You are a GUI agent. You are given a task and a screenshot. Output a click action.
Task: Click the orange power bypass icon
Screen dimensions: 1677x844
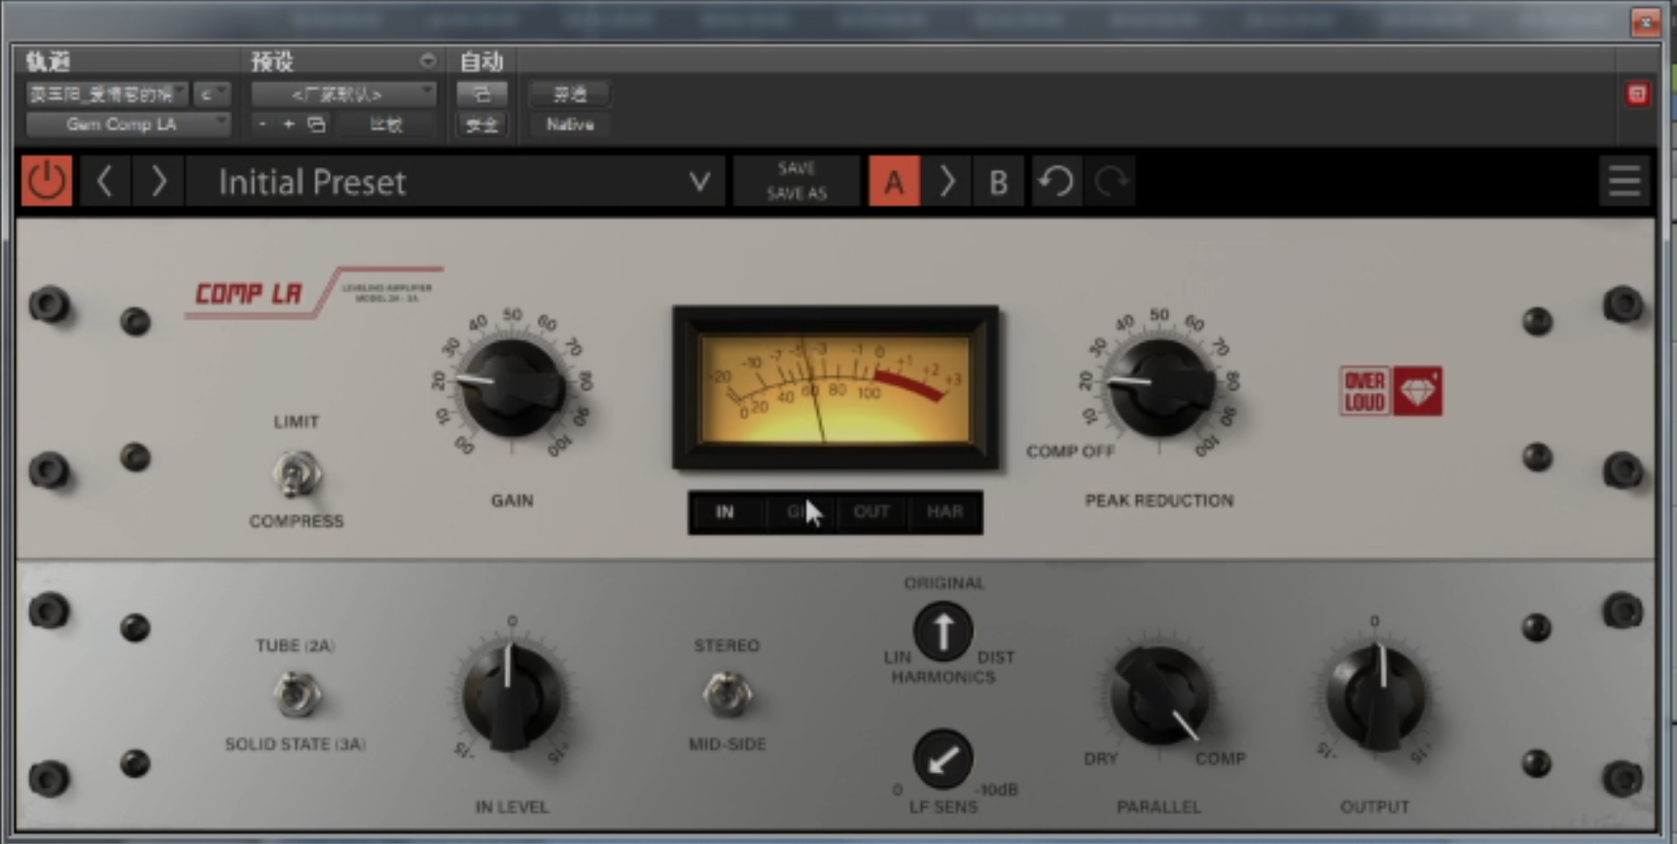(x=46, y=182)
